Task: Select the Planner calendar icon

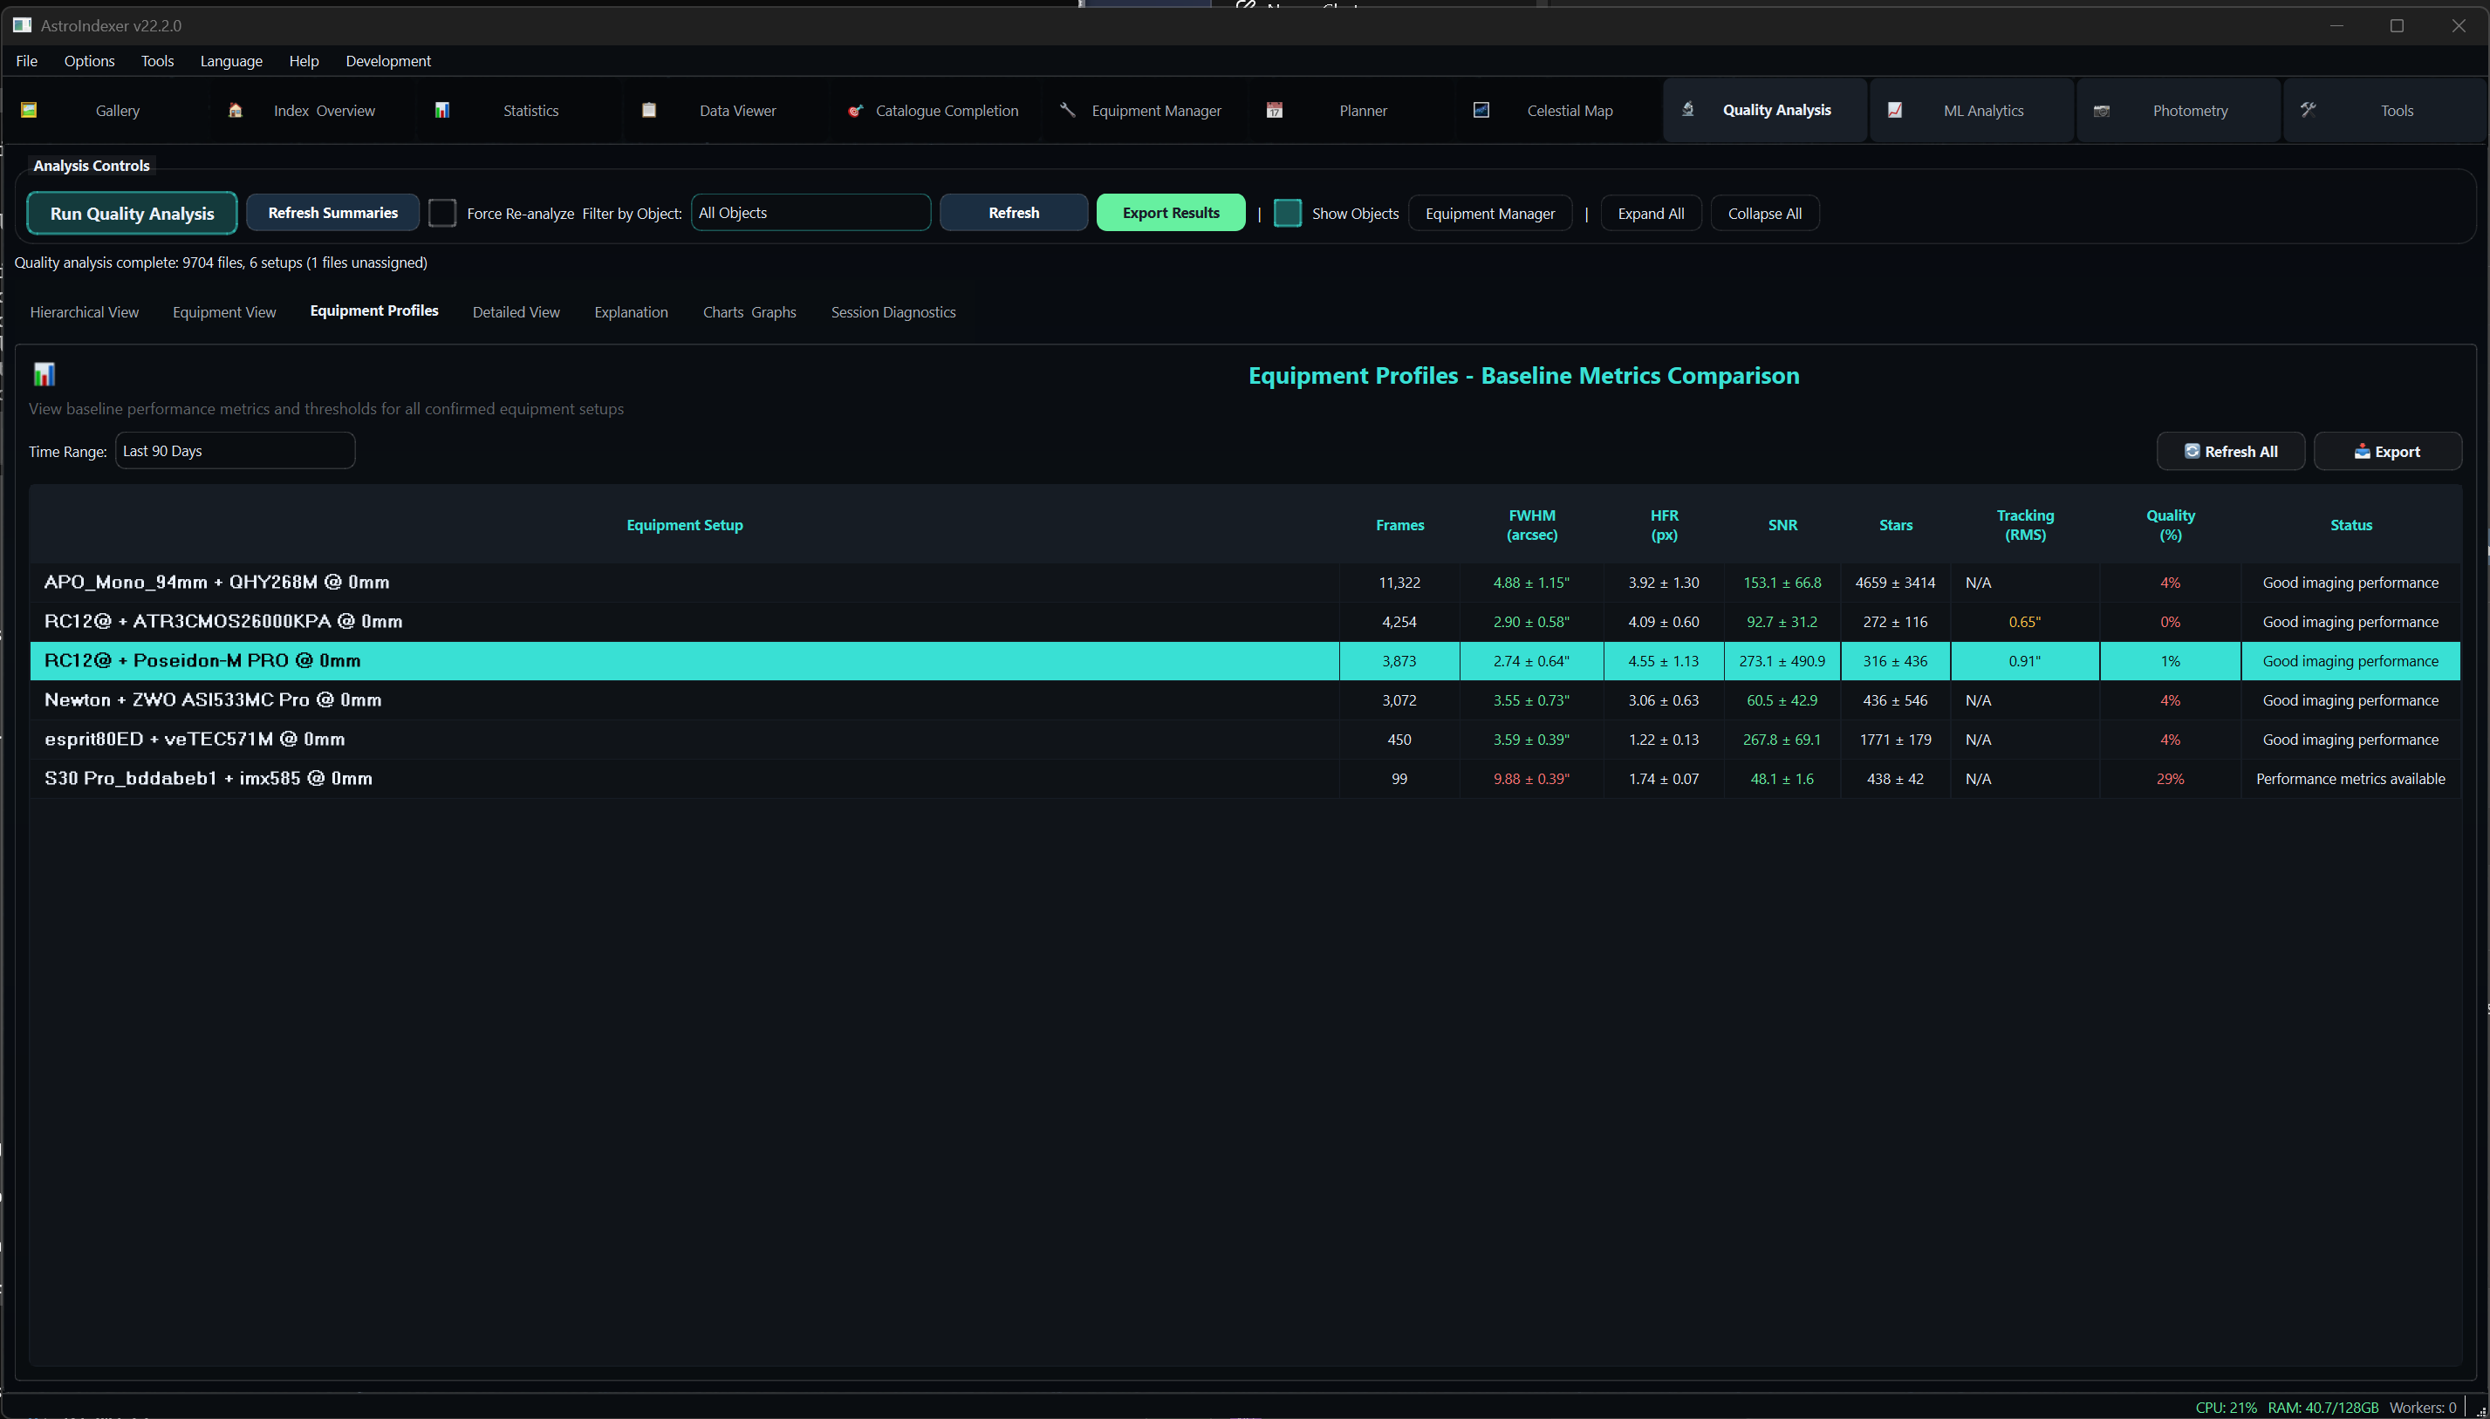Action: click(x=1275, y=110)
